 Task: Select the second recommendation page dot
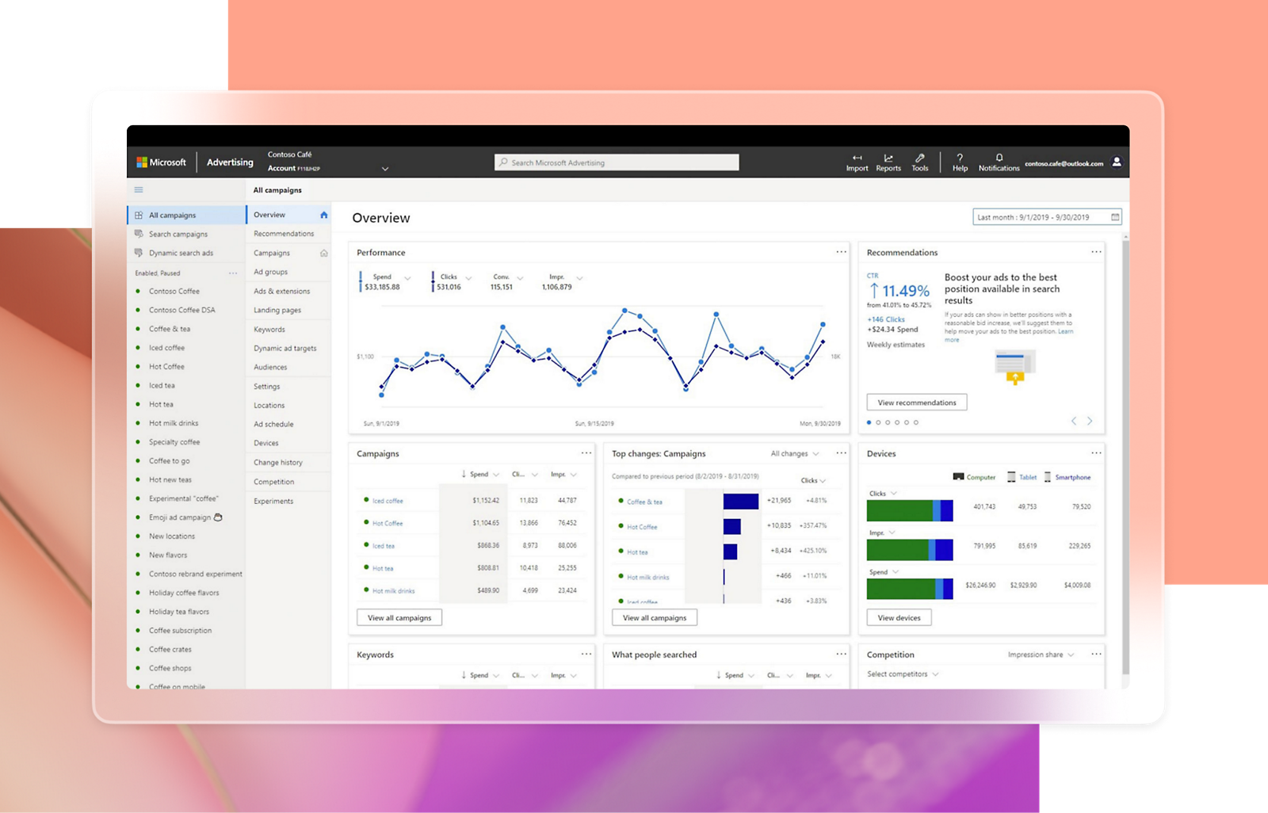878,422
